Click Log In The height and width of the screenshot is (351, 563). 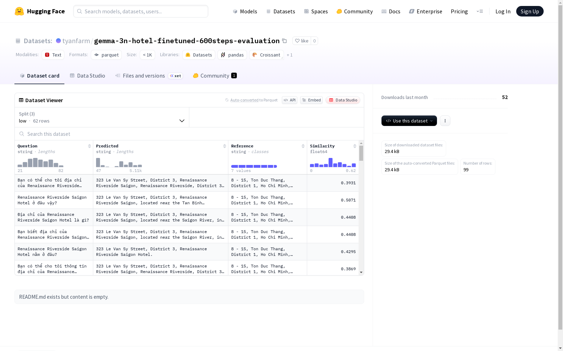(x=503, y=11)
